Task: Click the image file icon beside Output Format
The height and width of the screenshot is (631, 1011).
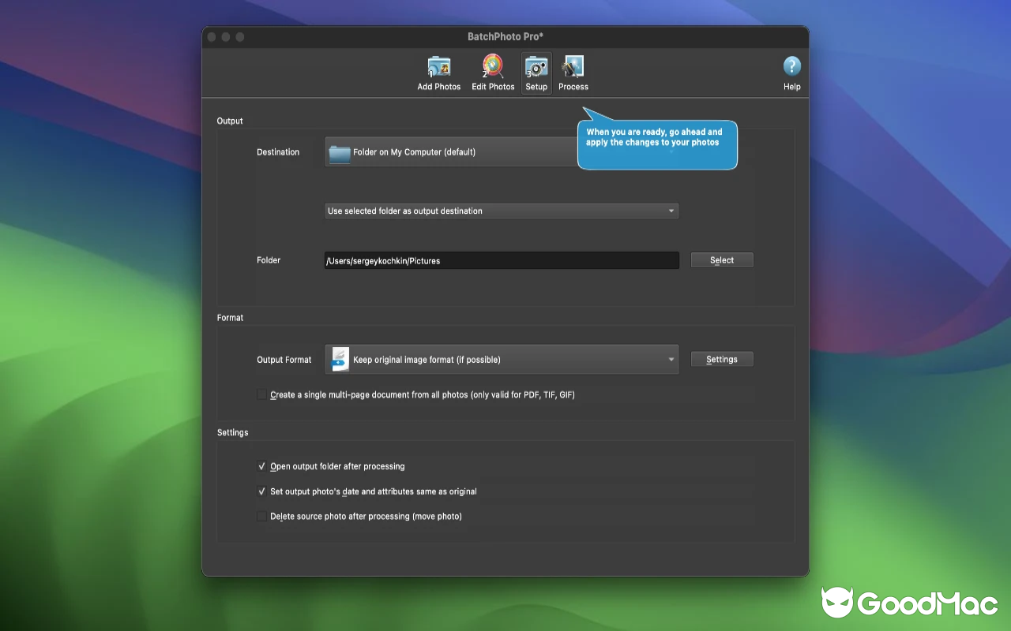Action: 338,359
